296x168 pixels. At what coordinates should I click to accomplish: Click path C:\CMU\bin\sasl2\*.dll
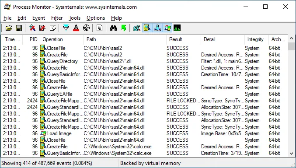click(108, 61)
